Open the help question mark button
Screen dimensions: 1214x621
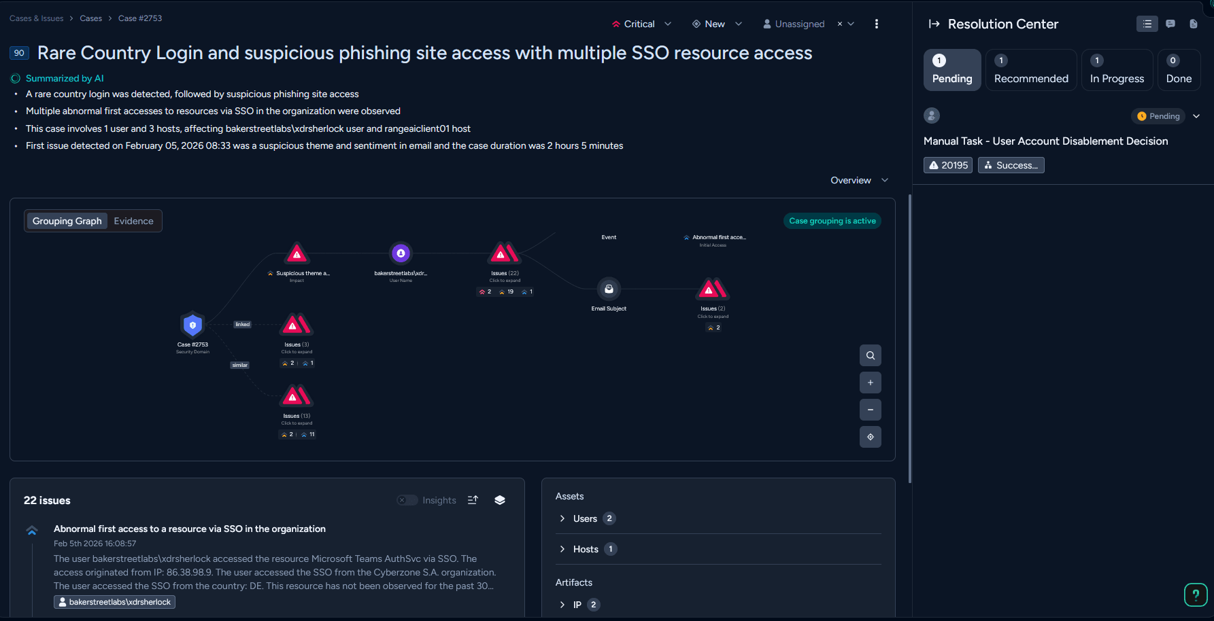coord(1196,595)
